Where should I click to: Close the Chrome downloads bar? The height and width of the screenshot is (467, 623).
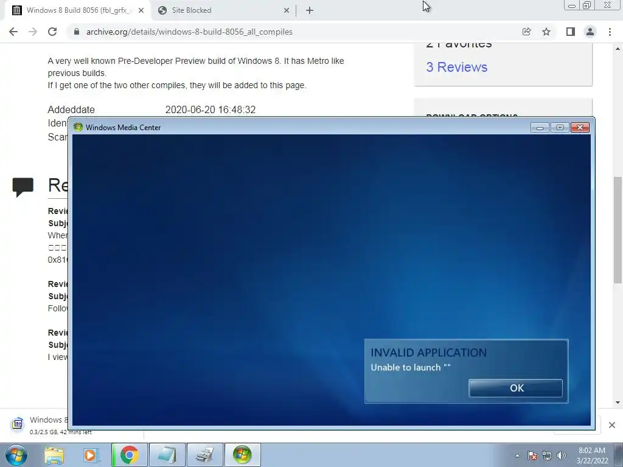pos(612,425)
